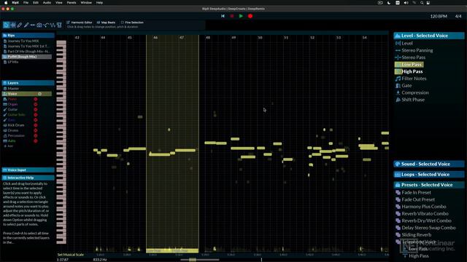Select the camera snapshot tool in toolbar
This screenshot has height=262, width=467.
pyautogui.click(x=39, y=25)
